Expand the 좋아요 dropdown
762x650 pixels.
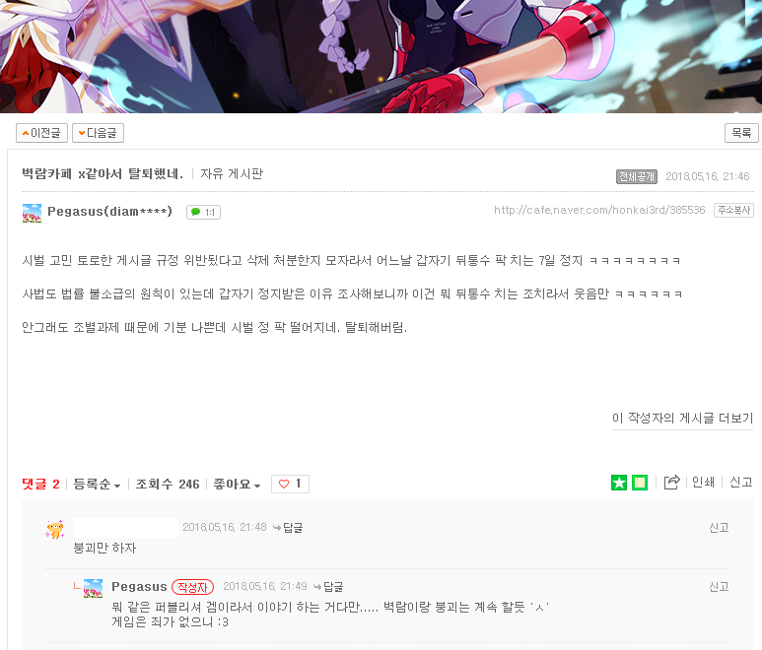pos(237,484)
